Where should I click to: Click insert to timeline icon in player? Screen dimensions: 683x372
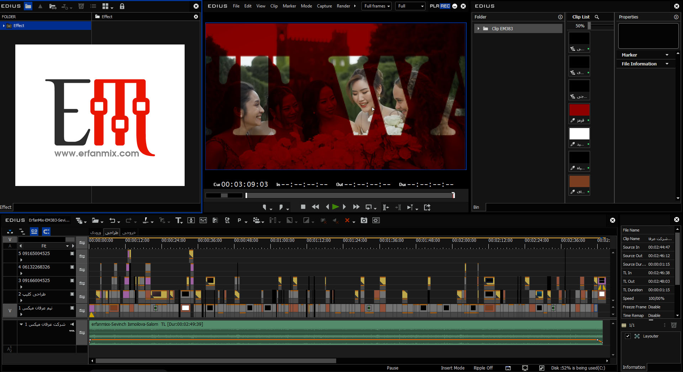click(386, 207)
